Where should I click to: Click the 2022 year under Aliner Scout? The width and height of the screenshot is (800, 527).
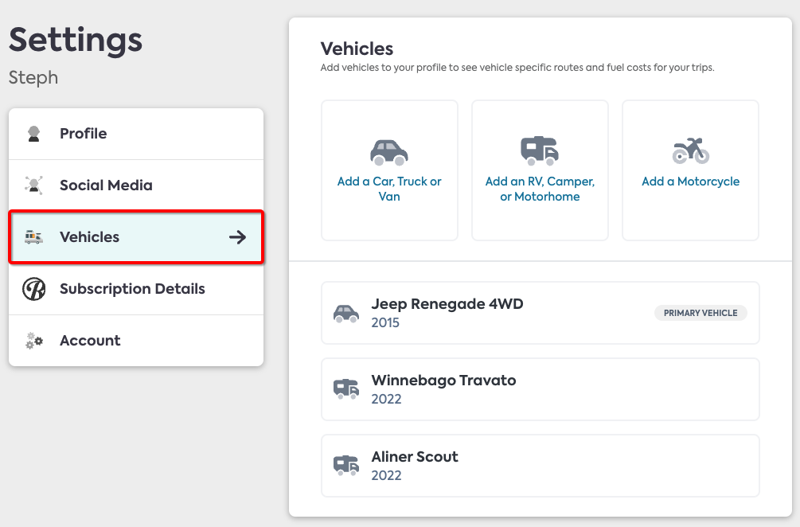click(x=386, y=475)
